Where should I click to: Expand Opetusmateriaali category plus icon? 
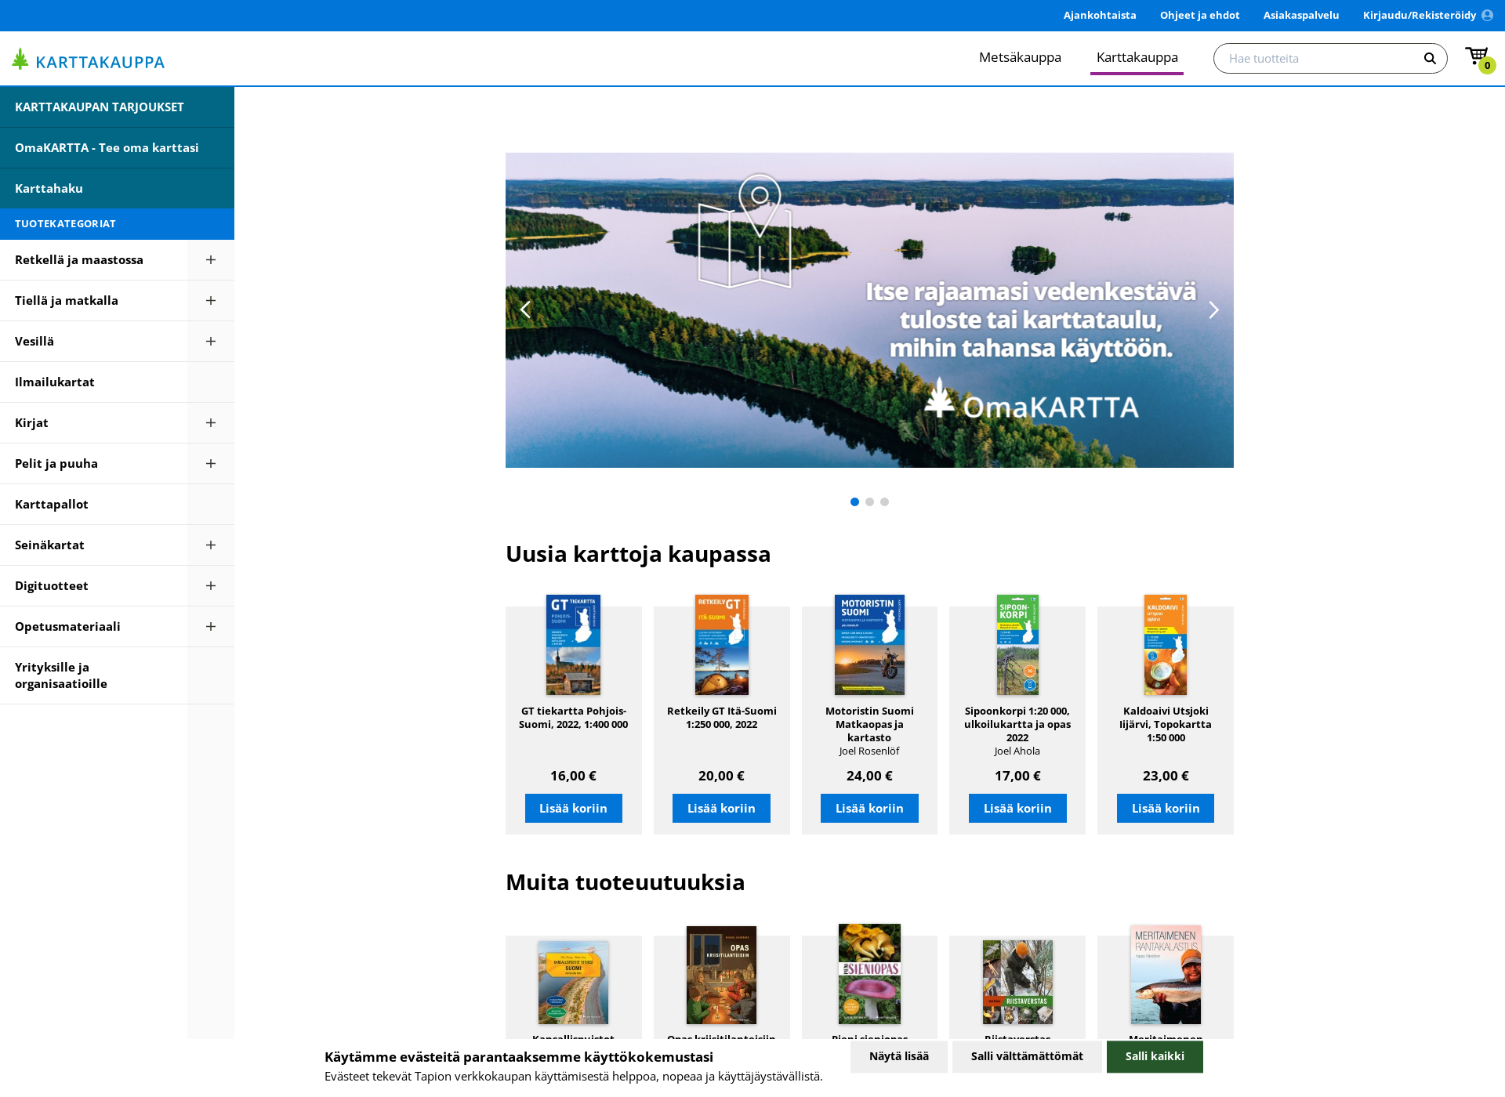pyautogui.click(x=211, y=626)
